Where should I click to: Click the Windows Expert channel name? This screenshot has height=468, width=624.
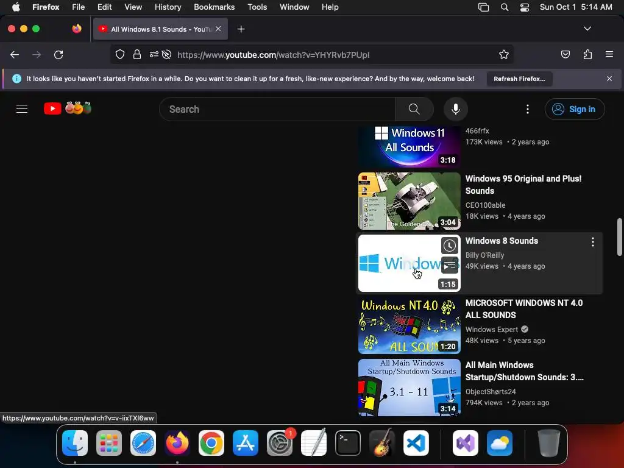(492, 330)
